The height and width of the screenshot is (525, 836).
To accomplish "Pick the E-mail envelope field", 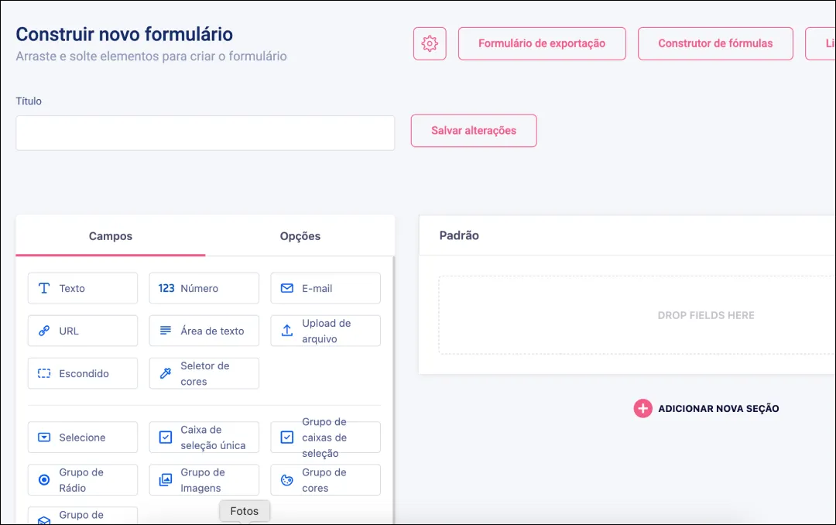I will [325, 288].
